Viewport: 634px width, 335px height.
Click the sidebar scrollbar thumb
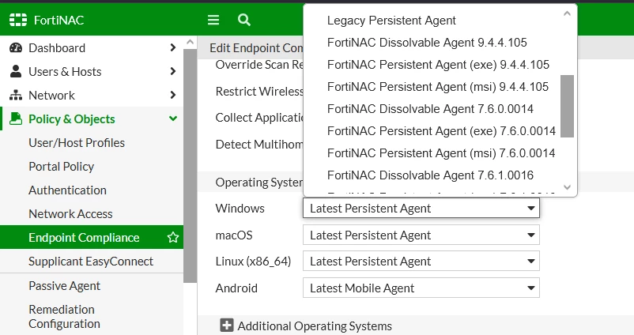click(x=190, y=166)
